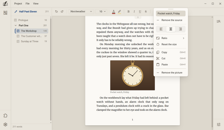Screen dimensions: 224x130
Task: Align the picture to the right
Action: tap(180, 29)
